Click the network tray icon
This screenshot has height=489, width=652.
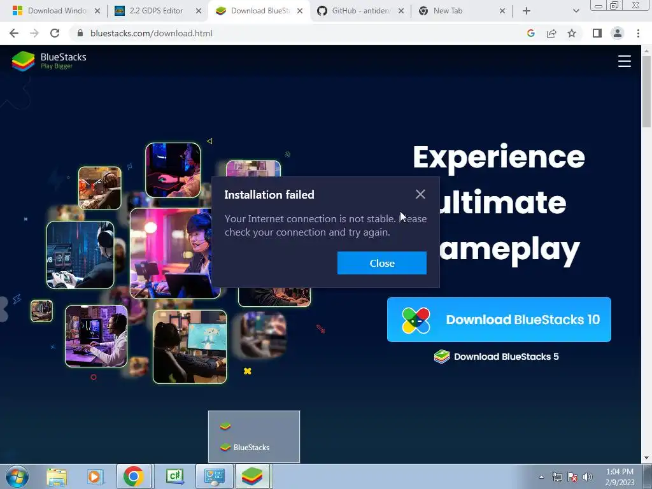(556, 477)
